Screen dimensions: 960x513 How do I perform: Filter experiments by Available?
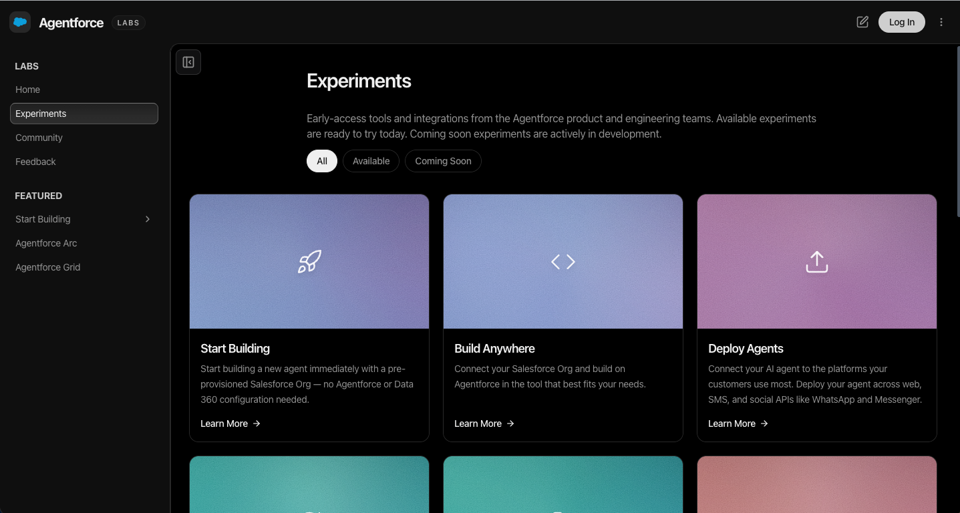click(x=371, y=161)
